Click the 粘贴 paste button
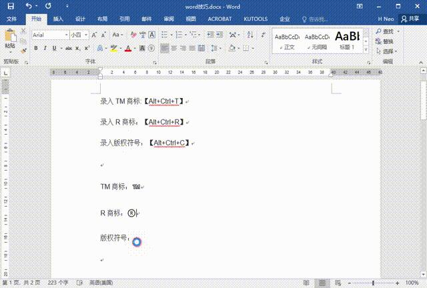Screen dimensions: 427x288 pyautogui.click(x=10, y=41)
